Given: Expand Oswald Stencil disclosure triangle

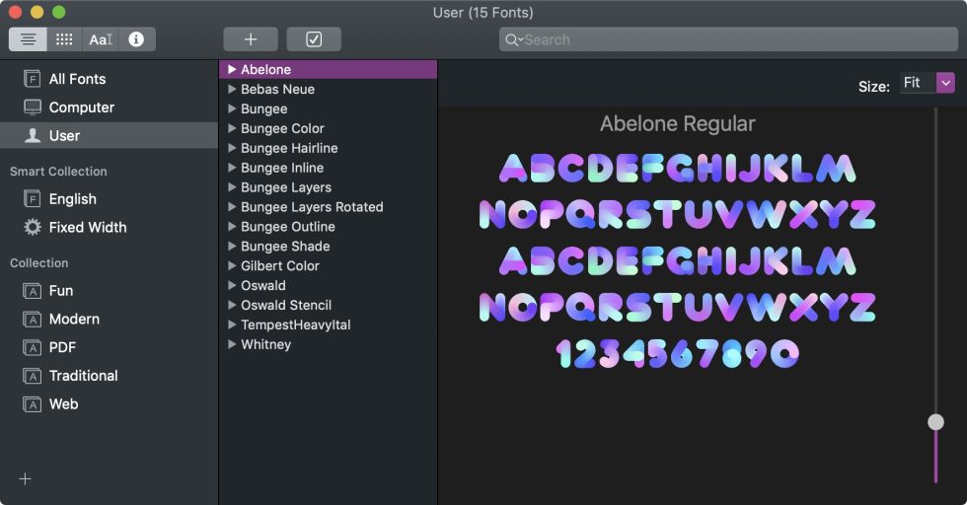Looking at the screenshot, I should point(232,305).
